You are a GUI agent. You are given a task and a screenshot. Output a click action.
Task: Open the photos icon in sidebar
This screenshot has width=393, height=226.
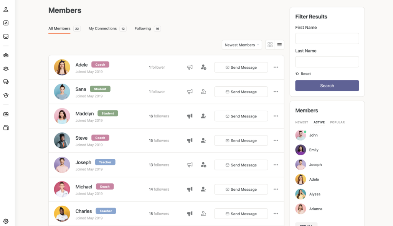tap(6, 114)
